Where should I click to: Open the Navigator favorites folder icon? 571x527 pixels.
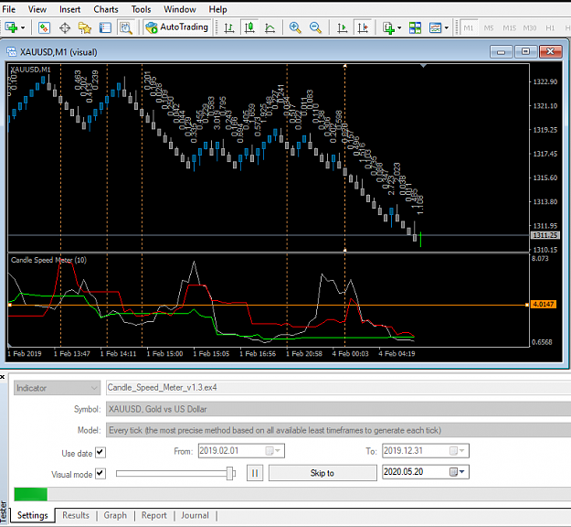pos(85,27)
